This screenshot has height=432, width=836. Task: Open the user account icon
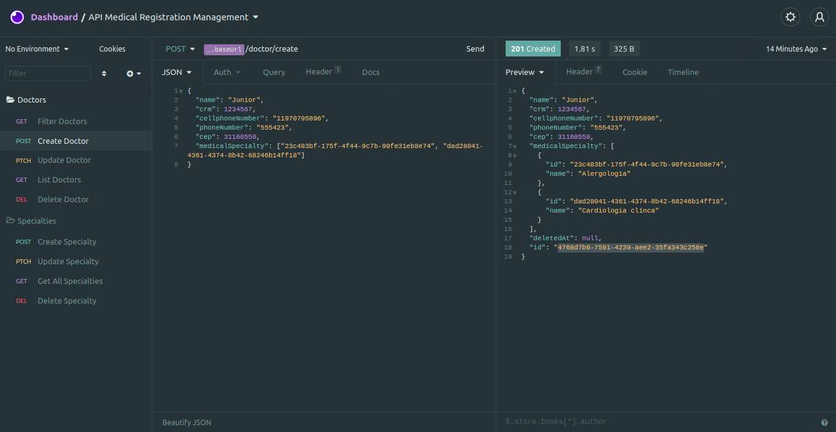tap(819, 17)
